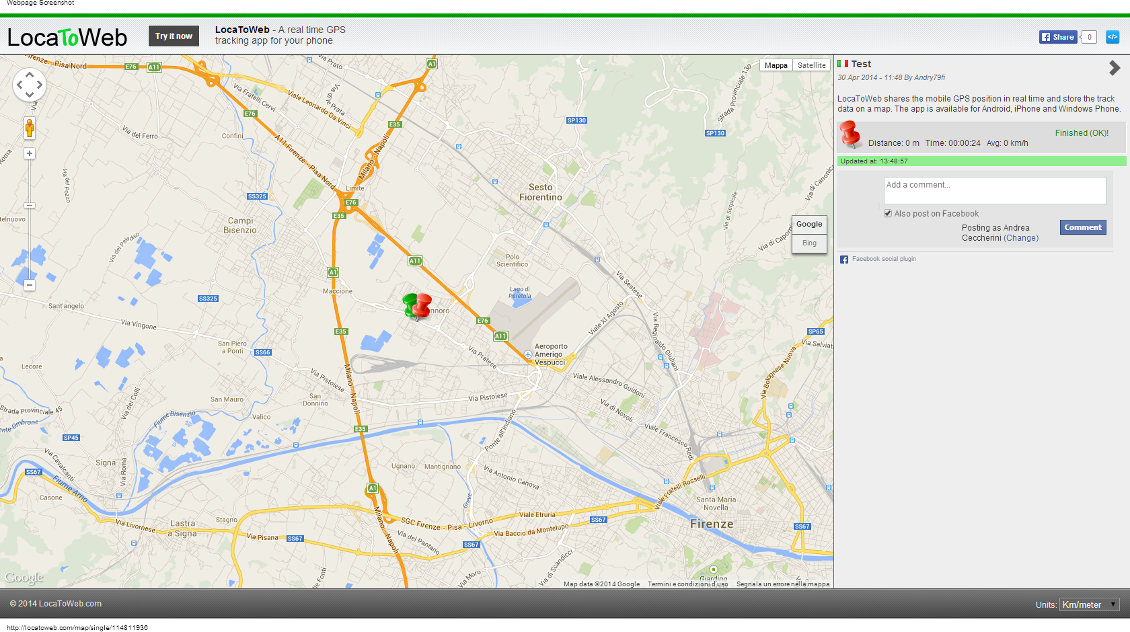1130x632 pixels.
Task: Click the Updated at status bar
Action: click(981, 161)
